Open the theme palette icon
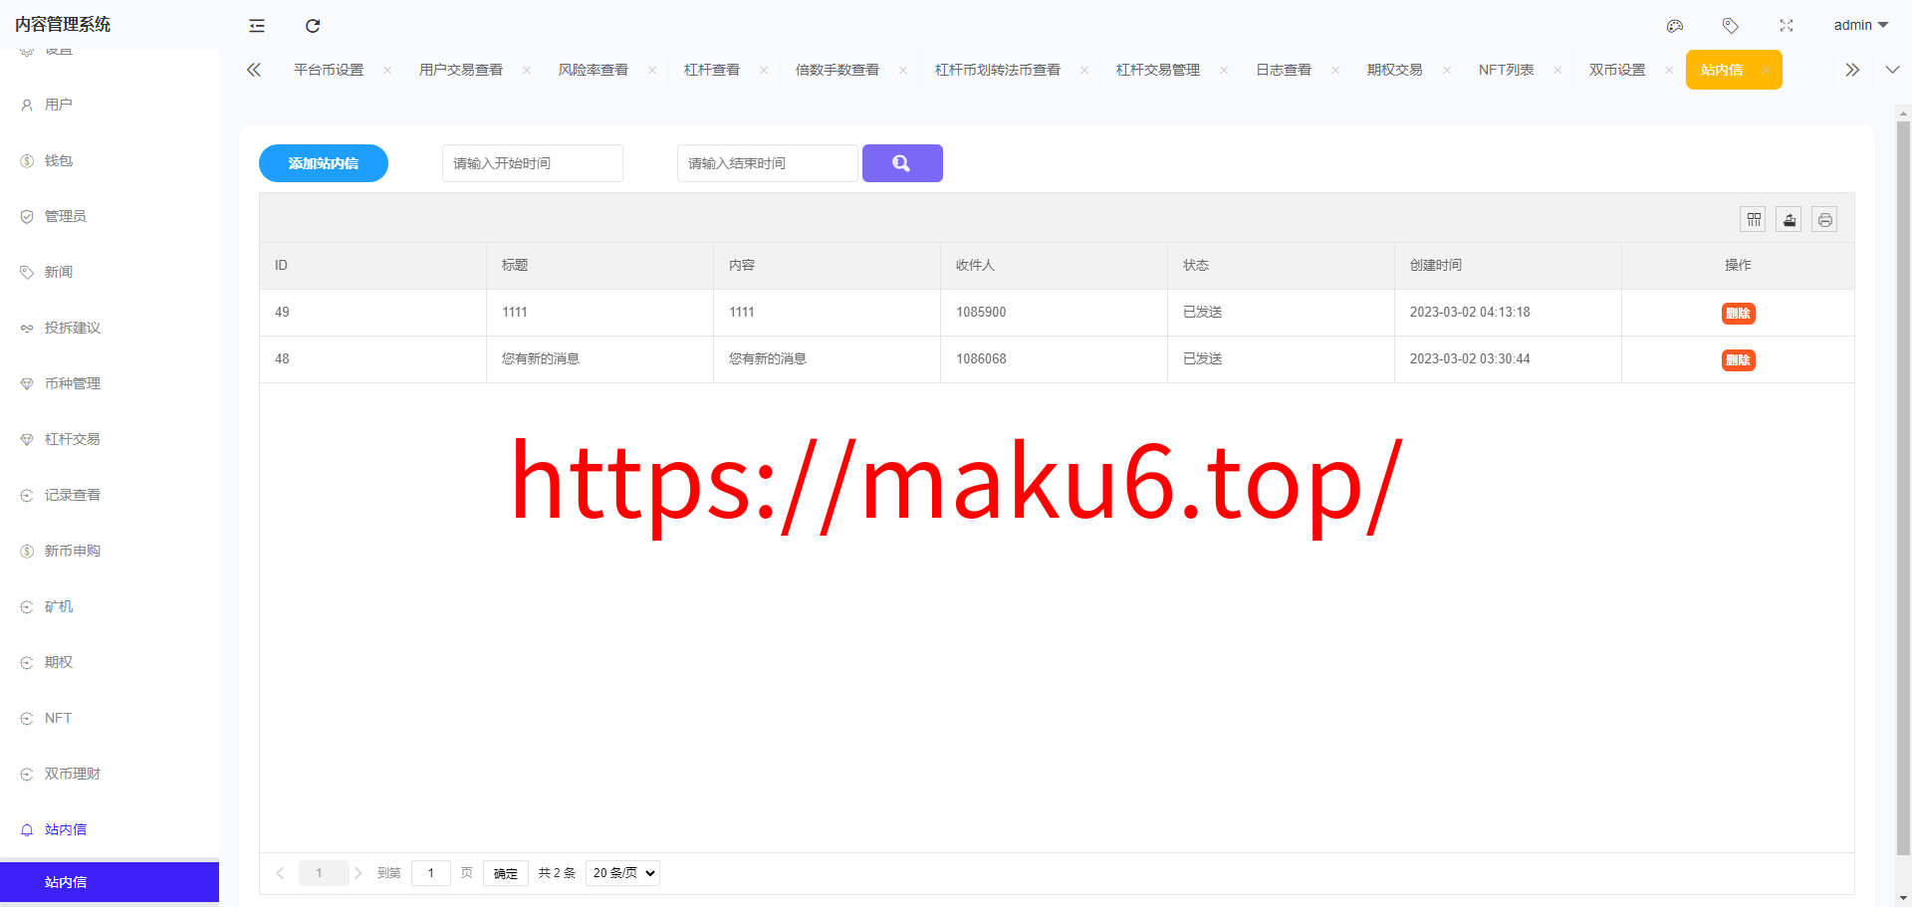This screenshot has height=907, width=1912. [1675, 26]
